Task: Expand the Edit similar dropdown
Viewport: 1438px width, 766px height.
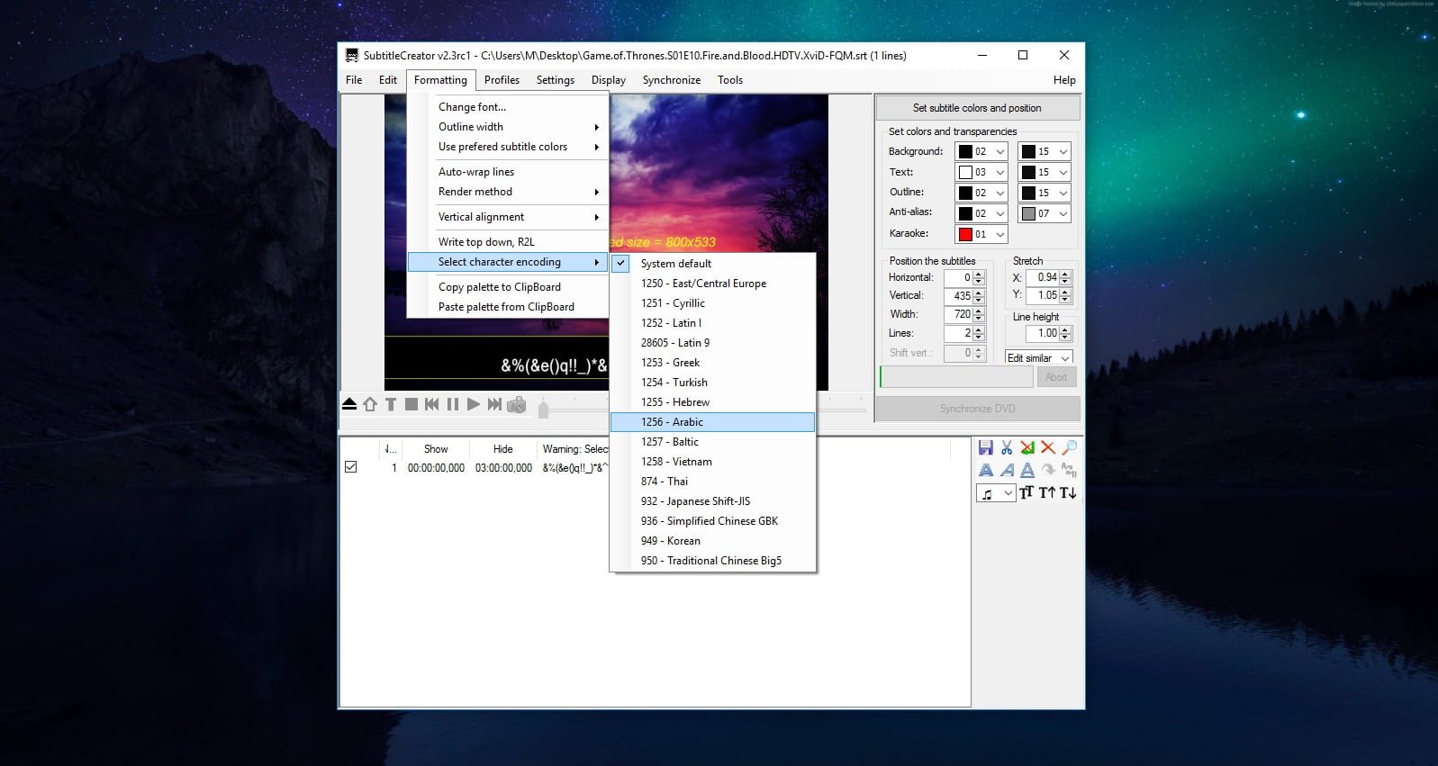Action: [x=1038, y=357]
